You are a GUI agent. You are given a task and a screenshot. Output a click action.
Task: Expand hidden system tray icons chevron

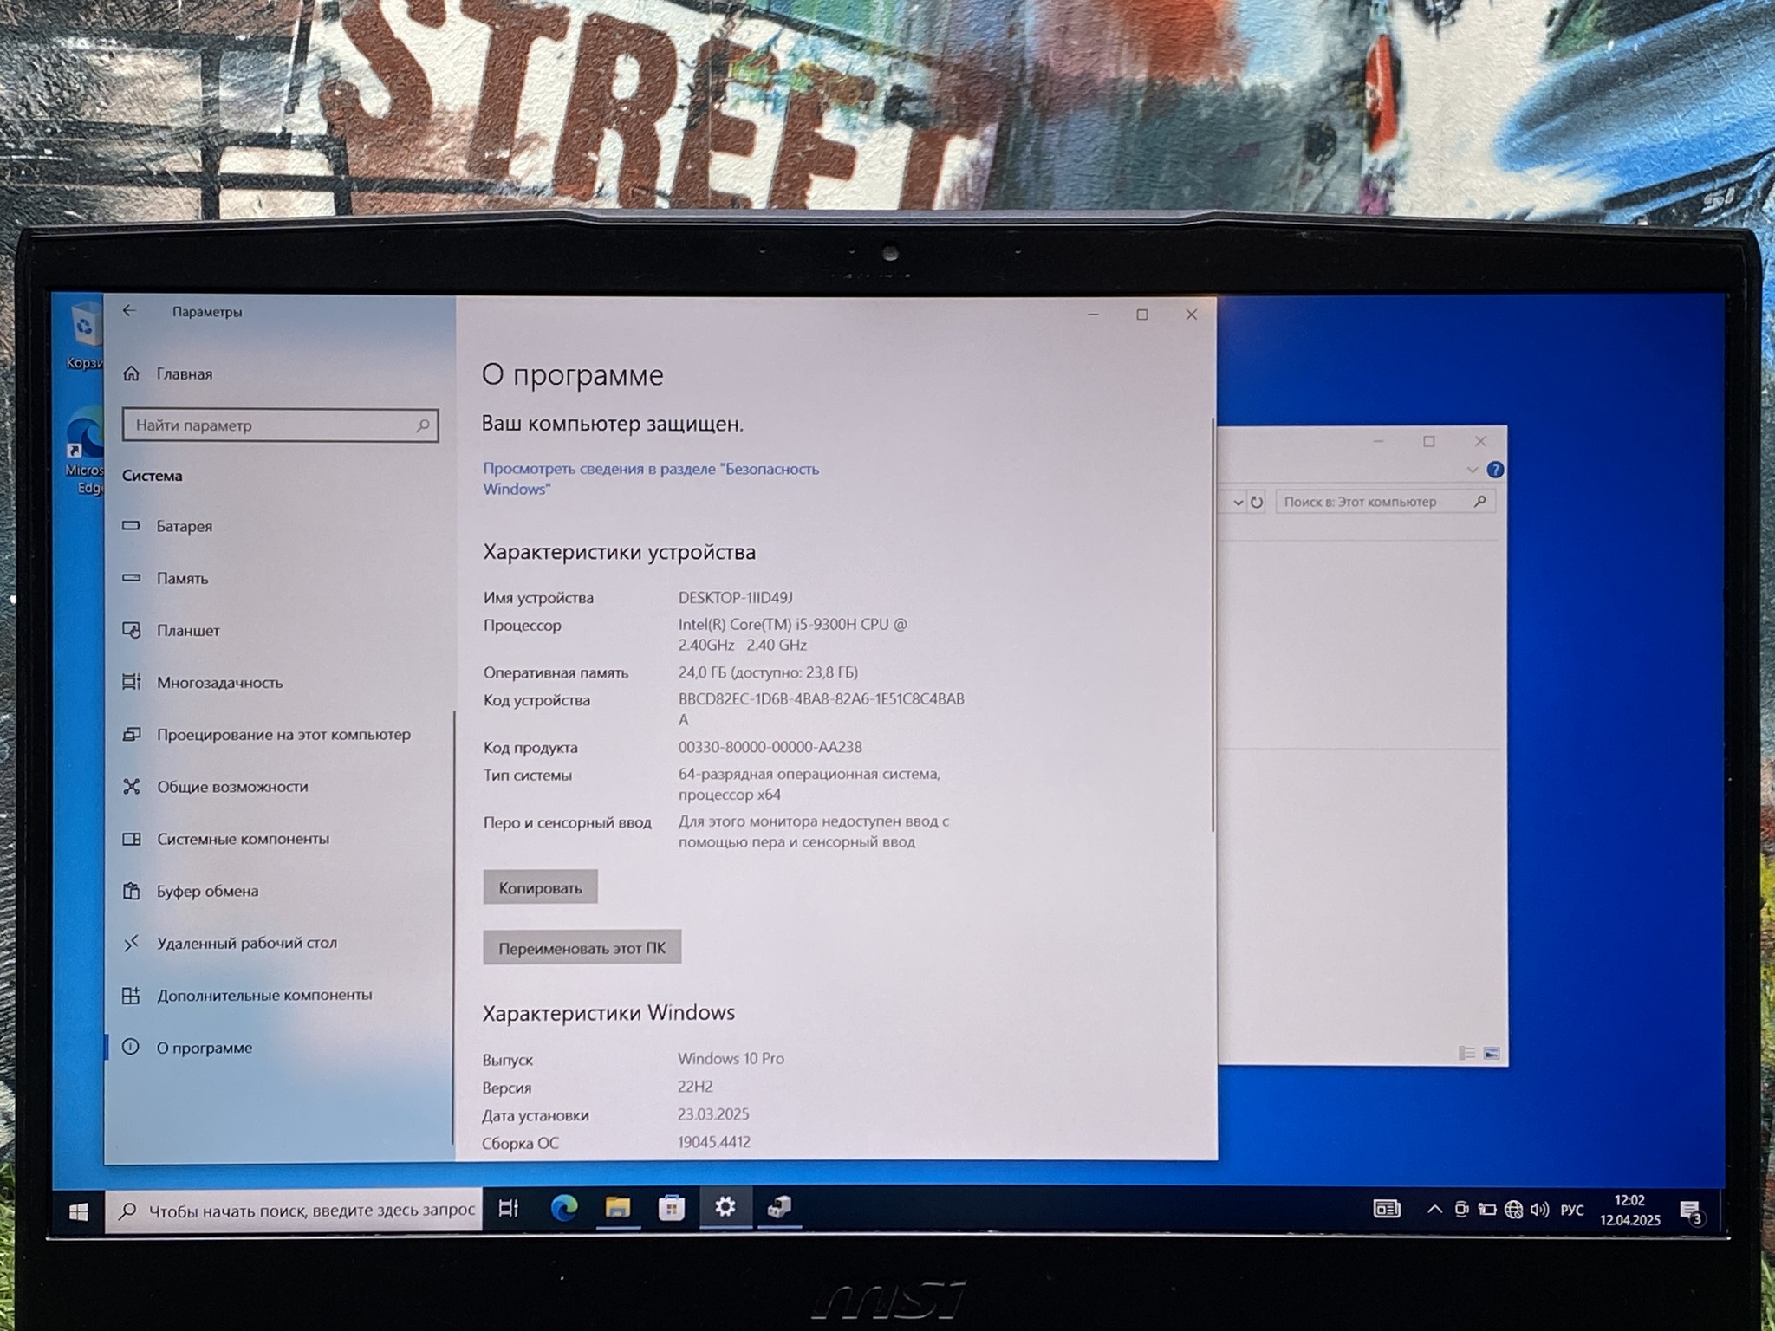1434,1210
